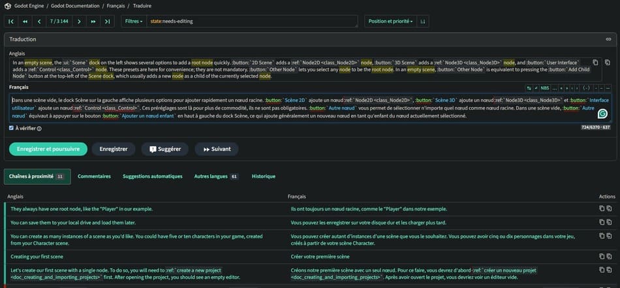Clone icon for 'Creating your first scene' row
The image size is (620, 288).
610,257
